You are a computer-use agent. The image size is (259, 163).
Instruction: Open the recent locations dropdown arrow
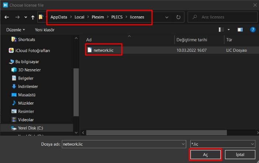pyautogui.click(x=26, y=17)
